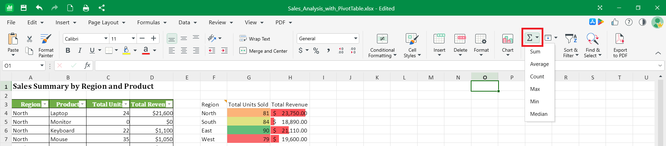The image size is (666, 146).
Task: Expand the formula bar chevron
Action: (x=660, y=65)
